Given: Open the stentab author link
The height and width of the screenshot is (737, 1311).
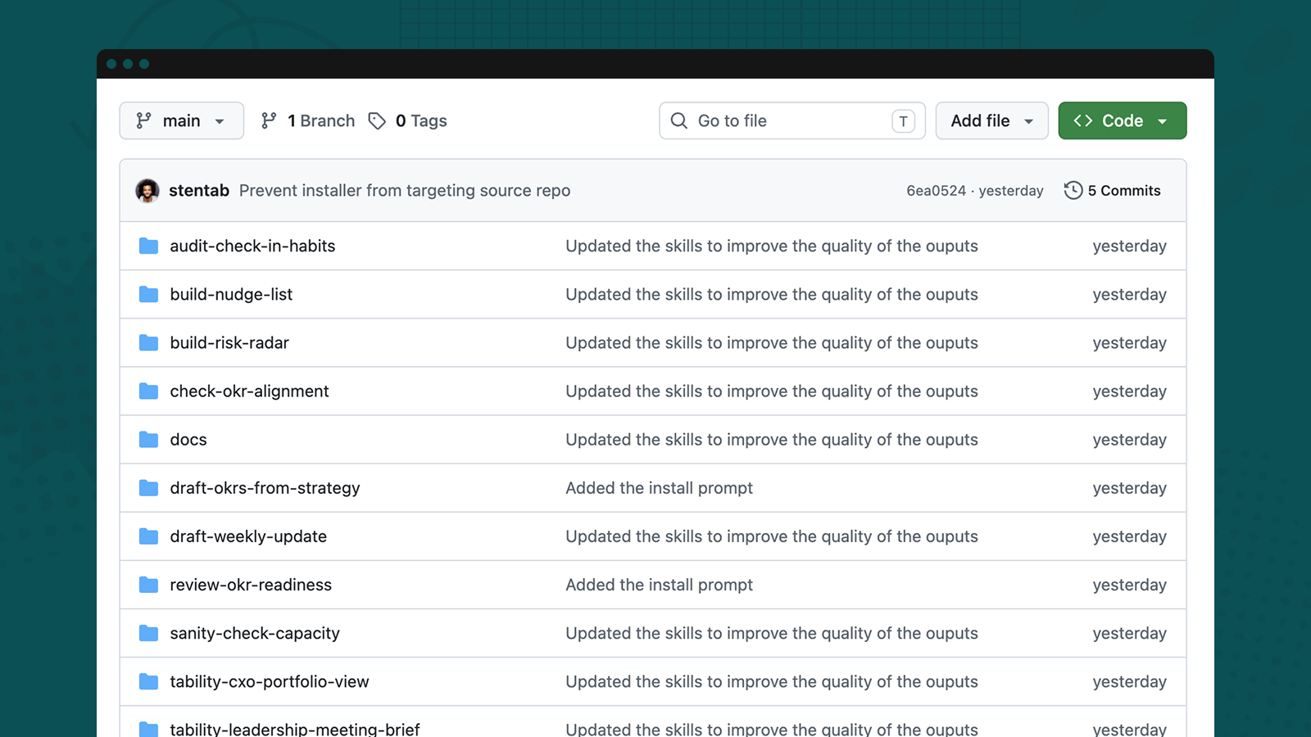Looking at the screenshot, I should 199,190.
